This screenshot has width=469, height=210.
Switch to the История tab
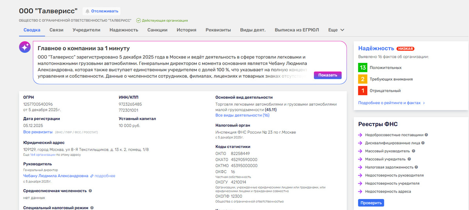pos(186,30)
